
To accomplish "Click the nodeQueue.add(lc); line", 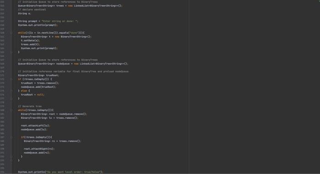I will (x=34, y=130).
